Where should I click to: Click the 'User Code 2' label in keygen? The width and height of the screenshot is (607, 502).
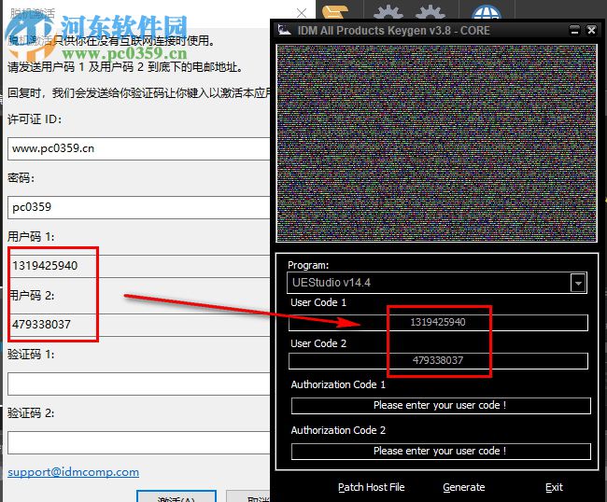pyautogui.click(x=318, y=343)
